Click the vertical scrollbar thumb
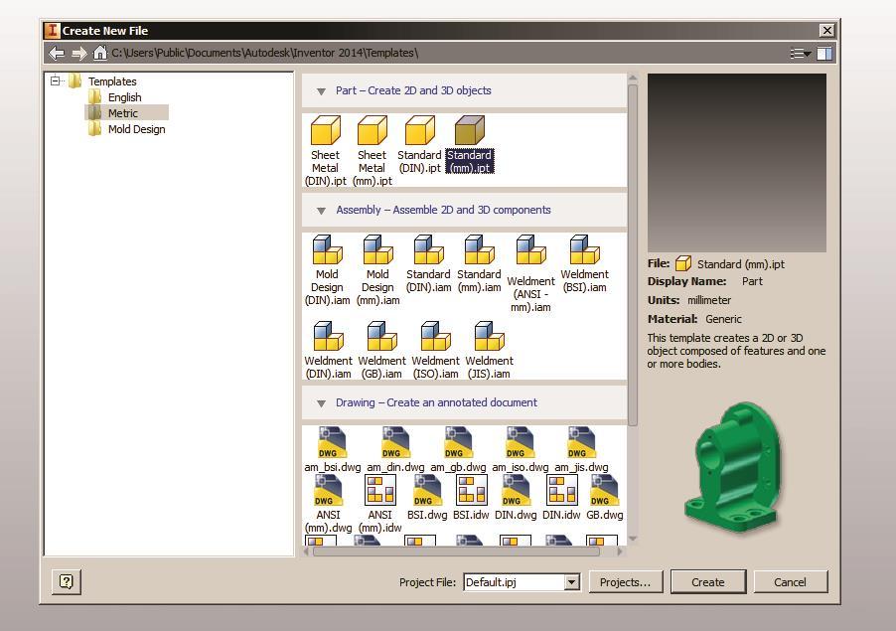The image size is (896, 631). pos(633,255)
